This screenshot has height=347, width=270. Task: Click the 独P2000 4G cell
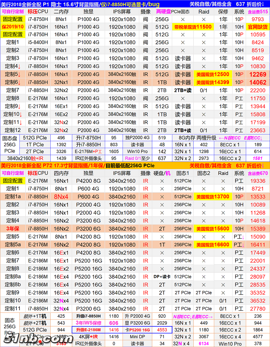tap(137, 137)
